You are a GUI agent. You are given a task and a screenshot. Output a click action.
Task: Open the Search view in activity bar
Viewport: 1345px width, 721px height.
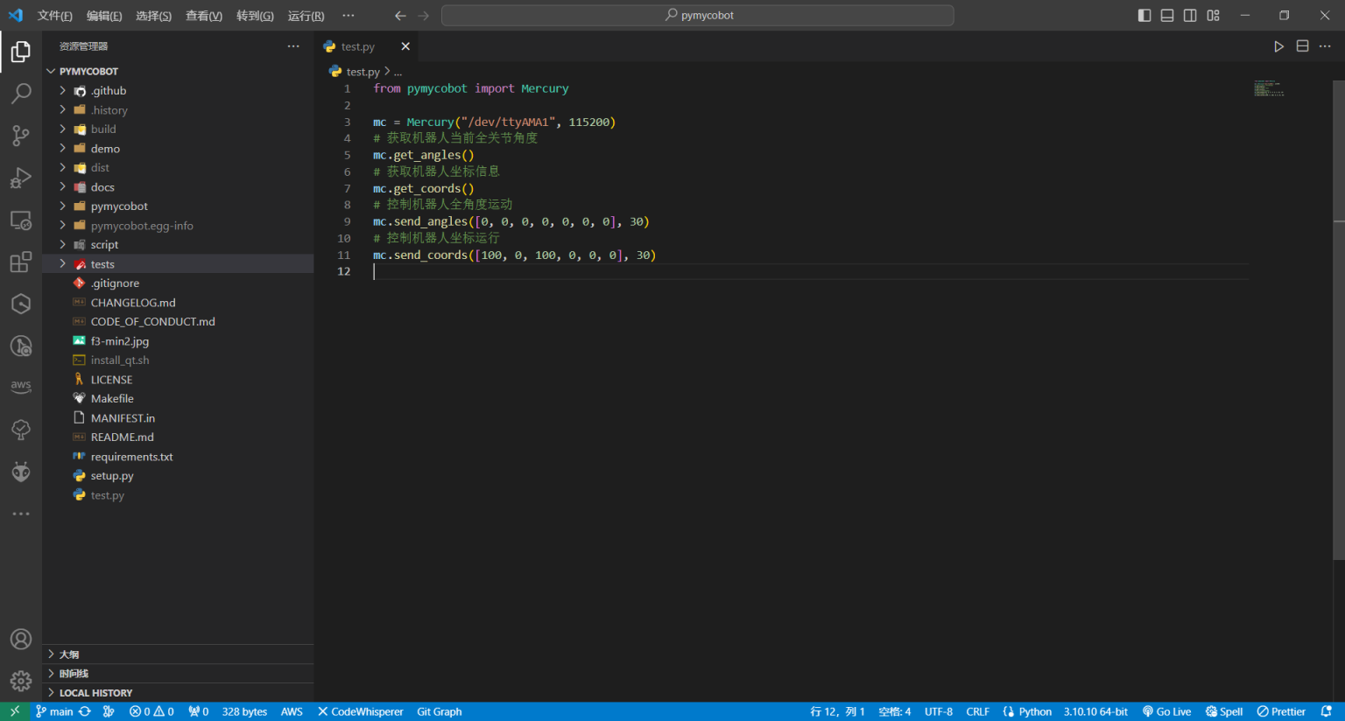pos(21,93)
